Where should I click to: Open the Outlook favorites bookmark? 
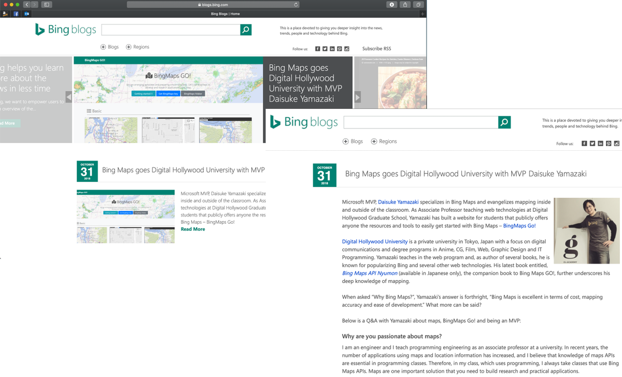click(26, 14)
